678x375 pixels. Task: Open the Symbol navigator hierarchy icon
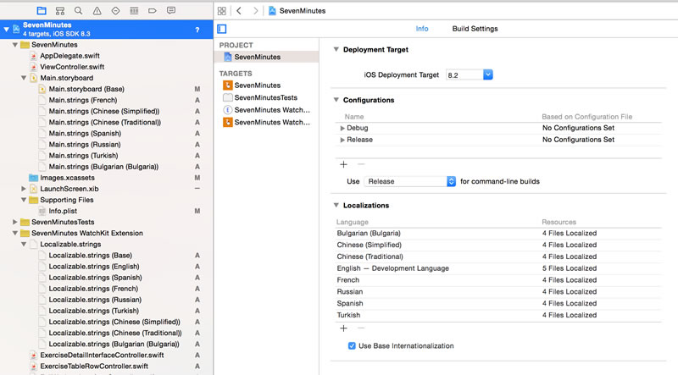click(x=60, y=11)
